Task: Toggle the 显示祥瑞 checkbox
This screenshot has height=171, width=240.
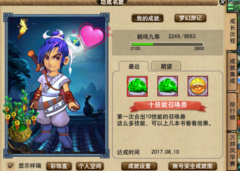Action: (11, 166)
